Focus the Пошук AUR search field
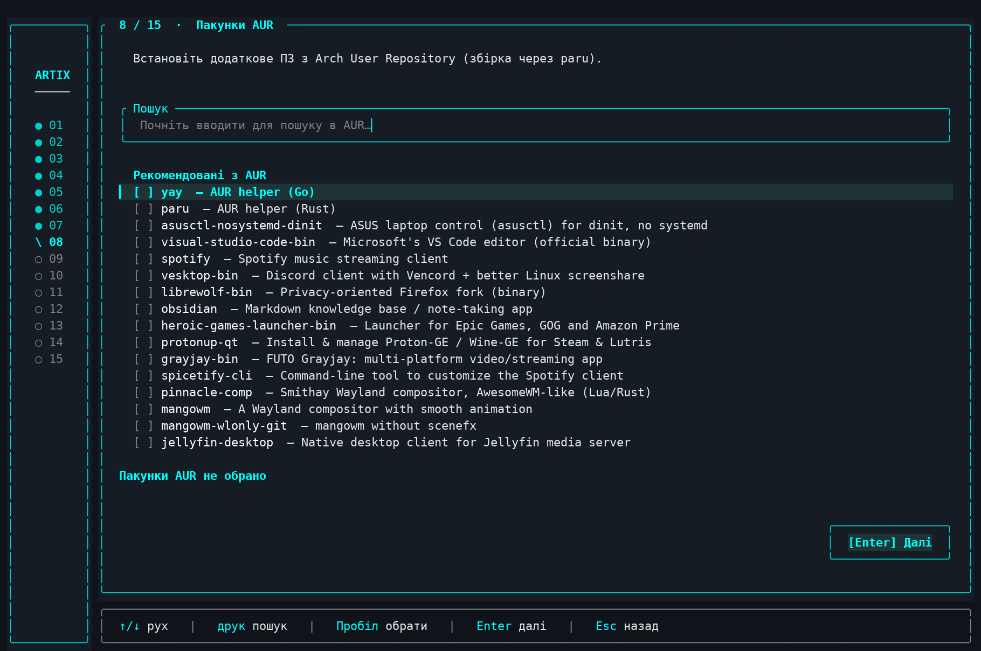The width and height of the screenshot is (981, 651). pyautogui.click(x=536, y=125)
